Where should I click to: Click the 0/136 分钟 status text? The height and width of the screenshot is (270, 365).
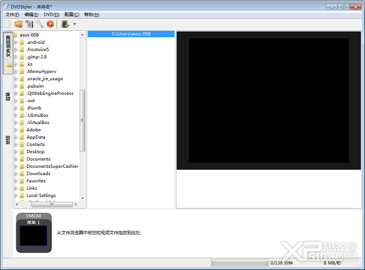point(282,263)
